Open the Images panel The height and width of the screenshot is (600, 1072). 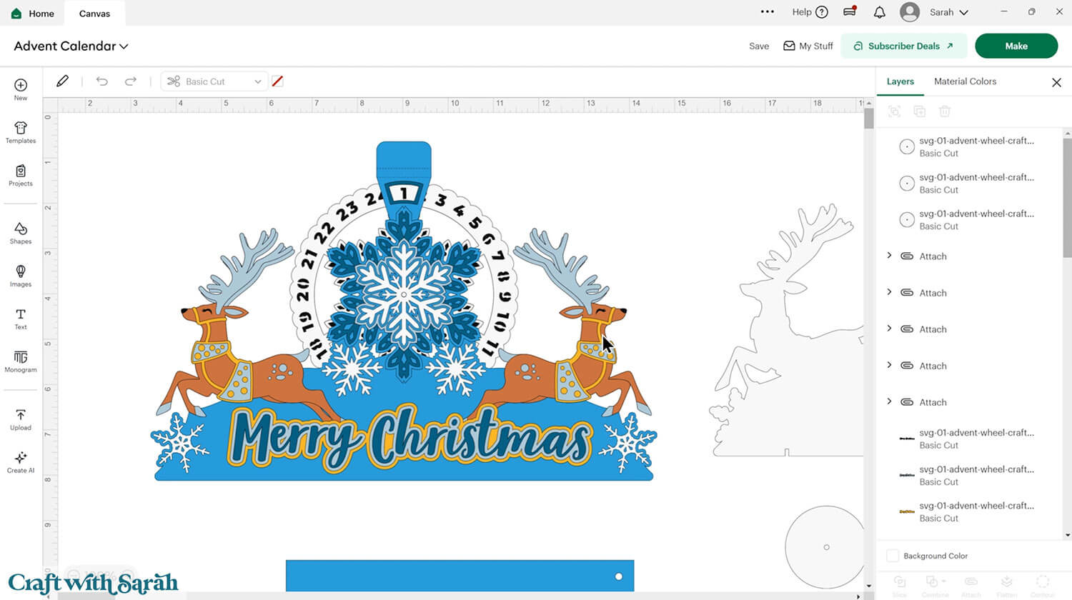(x=20, y=276)
